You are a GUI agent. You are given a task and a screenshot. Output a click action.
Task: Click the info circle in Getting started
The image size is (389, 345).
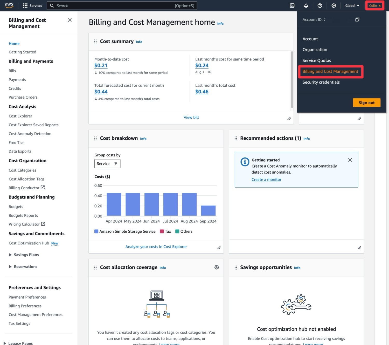[x=245, y=162]
